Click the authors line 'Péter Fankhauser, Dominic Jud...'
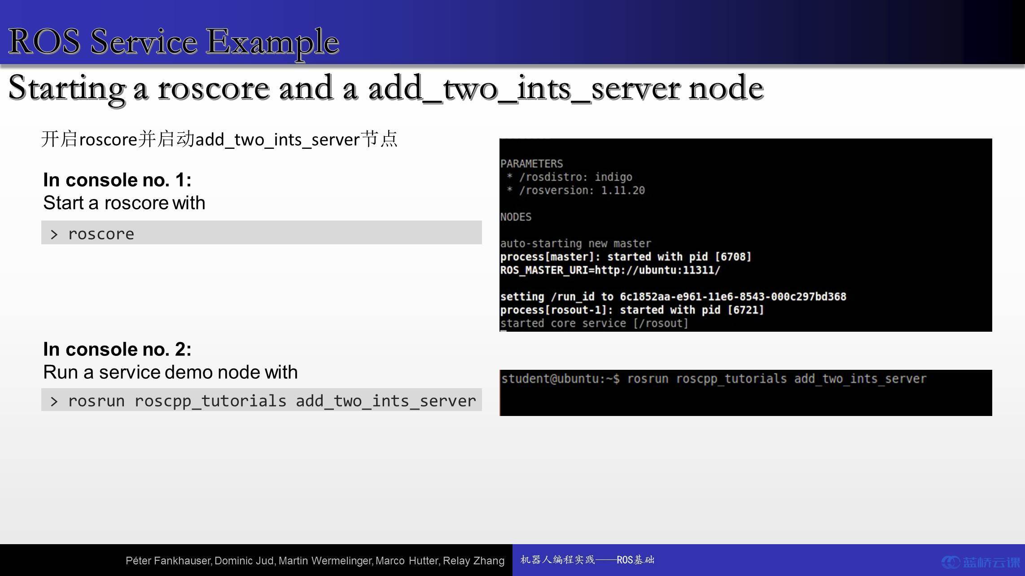The width and height of the screenshot is (1025, 576). 315,561
